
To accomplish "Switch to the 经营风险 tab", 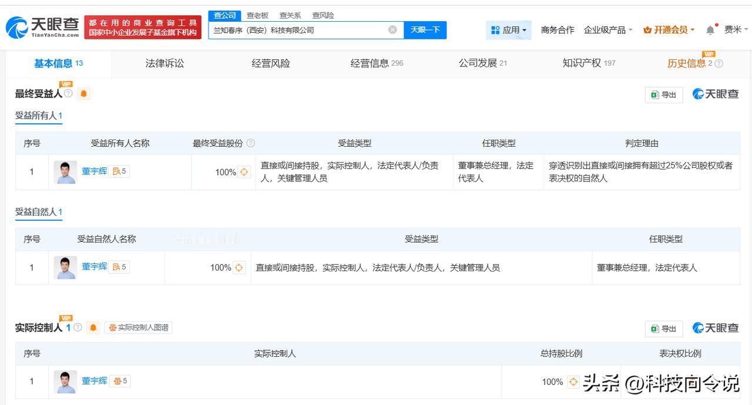I will pyautogui.click(x=271, y=63).
